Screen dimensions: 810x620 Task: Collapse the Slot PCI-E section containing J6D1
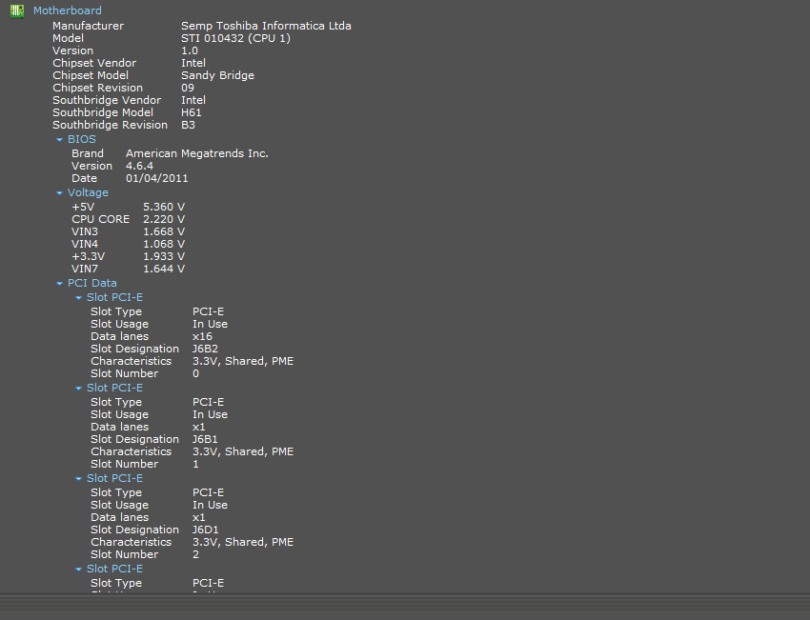[x=78, y=478]
